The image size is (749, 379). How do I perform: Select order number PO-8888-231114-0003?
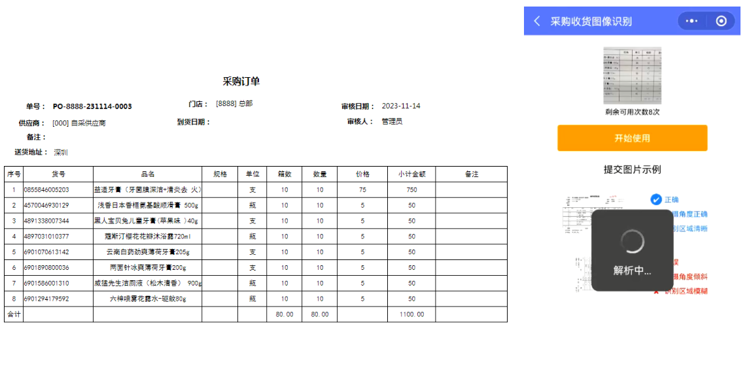(x=92, y=107)
